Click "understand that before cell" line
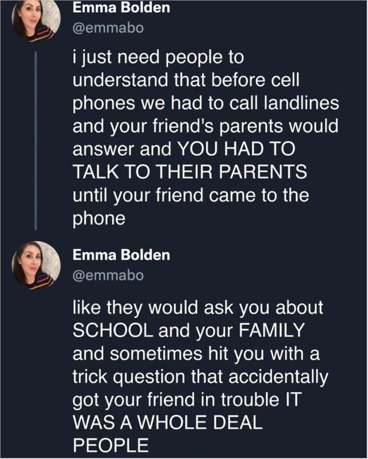Screen dimensions: 368x459 pos(186,81)
